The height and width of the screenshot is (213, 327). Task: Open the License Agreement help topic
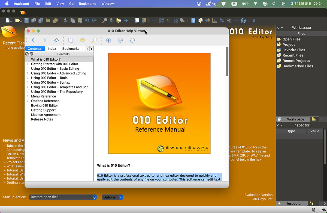(46, 115)
